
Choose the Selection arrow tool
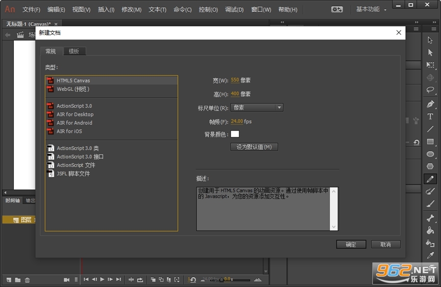click(430, 40)
